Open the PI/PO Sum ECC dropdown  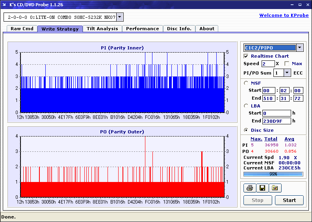[287, 73]
